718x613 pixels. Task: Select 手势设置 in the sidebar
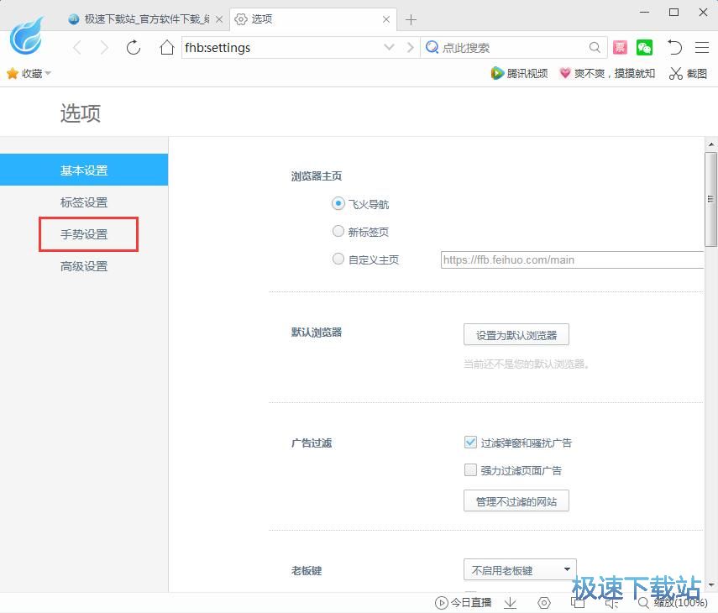click(x=84, y=234)
